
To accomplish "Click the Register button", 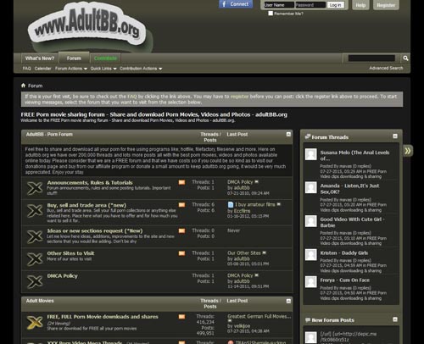I will tap(386, 5).
